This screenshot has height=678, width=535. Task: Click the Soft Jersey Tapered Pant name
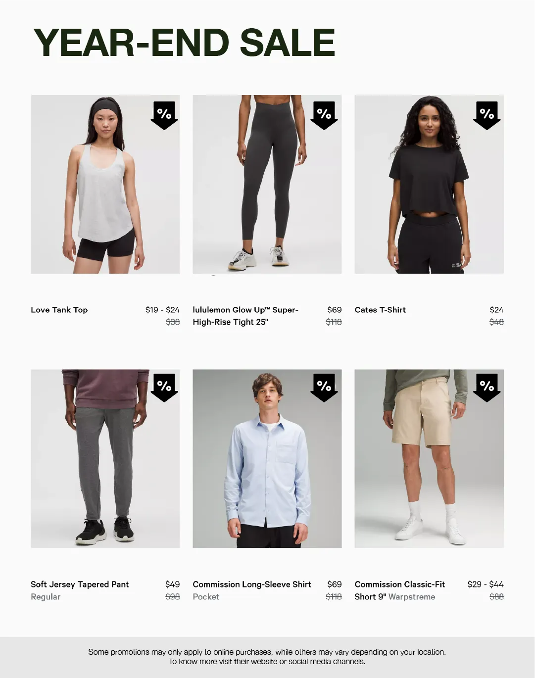pos(80,584)
